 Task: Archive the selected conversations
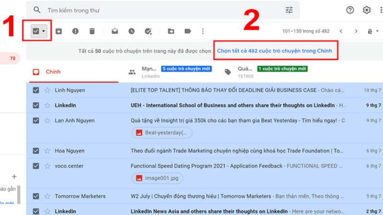[x=58, y=31]
